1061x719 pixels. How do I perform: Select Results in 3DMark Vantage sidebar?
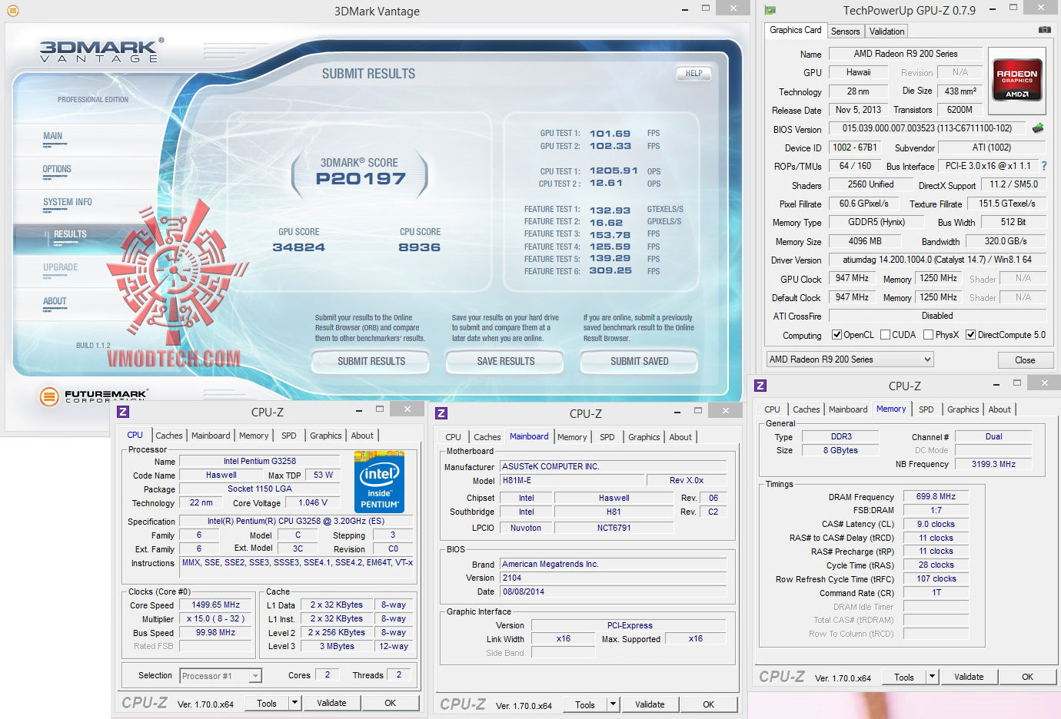coord(70,234)
